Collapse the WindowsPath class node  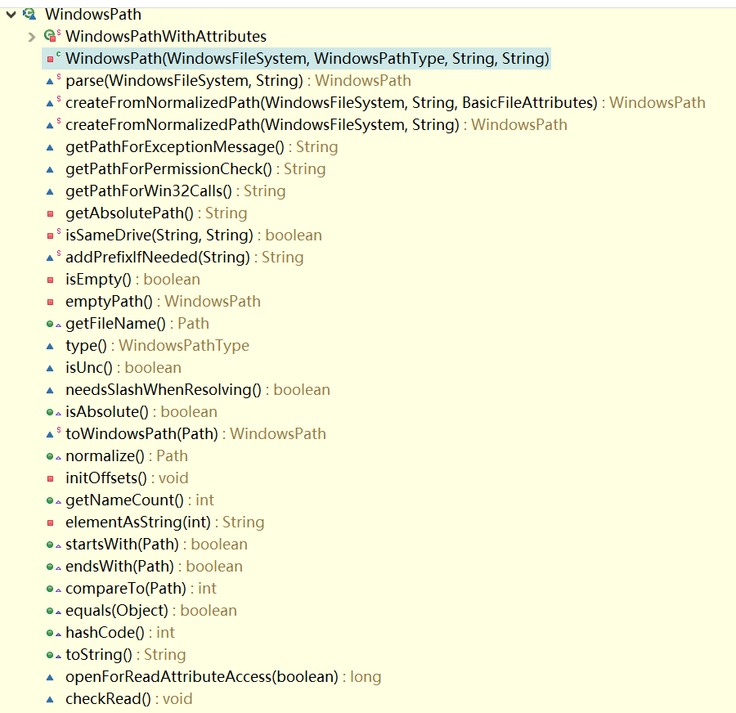pos(11,15)
